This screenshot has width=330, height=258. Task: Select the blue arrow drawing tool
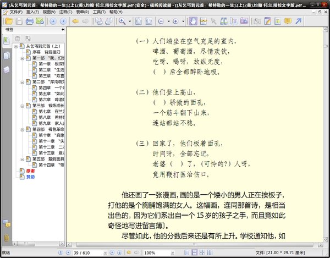point(299,21)
